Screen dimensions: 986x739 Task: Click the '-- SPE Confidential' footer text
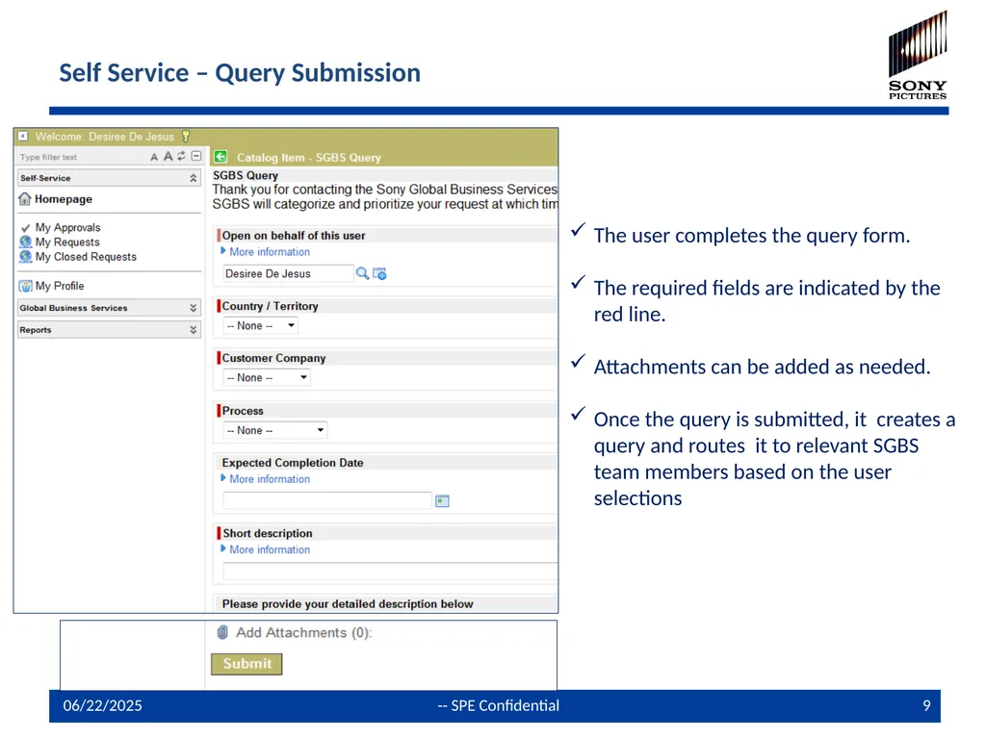pyautogui.click(x=498, y=705)
